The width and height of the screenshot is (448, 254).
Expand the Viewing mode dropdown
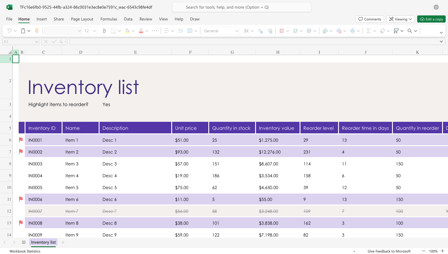pyautogui.click(x=400, y=19)
